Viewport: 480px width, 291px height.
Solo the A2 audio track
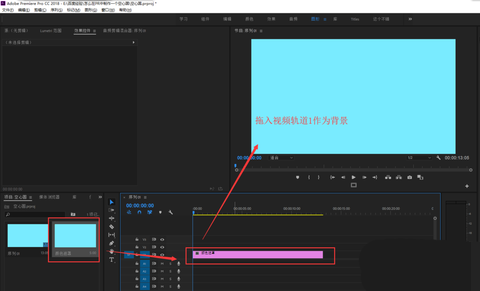pyautogui.click(x=170, y=271)
